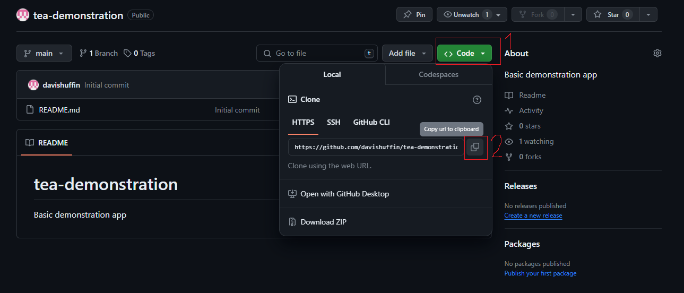Click the HTTPS clone URL field
Viewport: 684px width, 293px height.
click(376, 147)
